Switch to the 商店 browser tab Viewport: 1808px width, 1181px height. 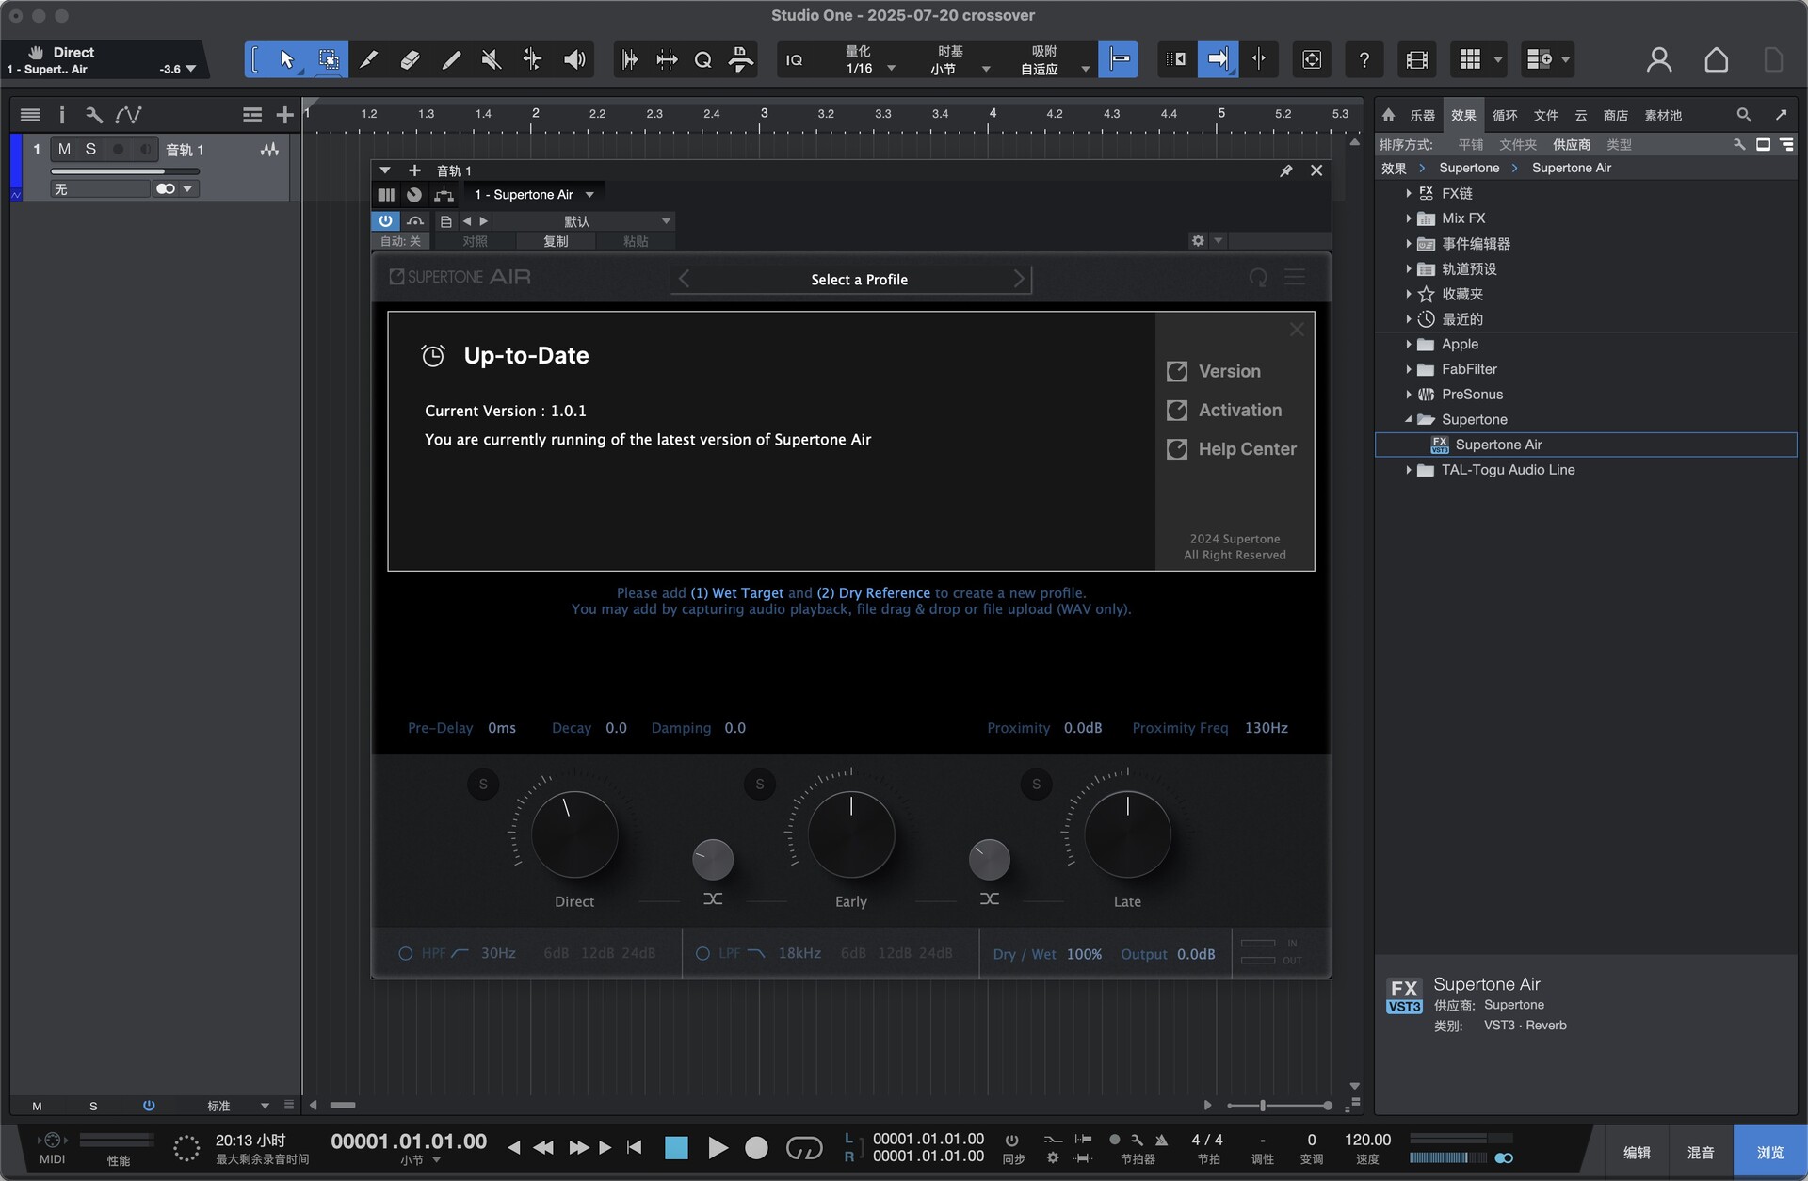(x=1615, y=115)
